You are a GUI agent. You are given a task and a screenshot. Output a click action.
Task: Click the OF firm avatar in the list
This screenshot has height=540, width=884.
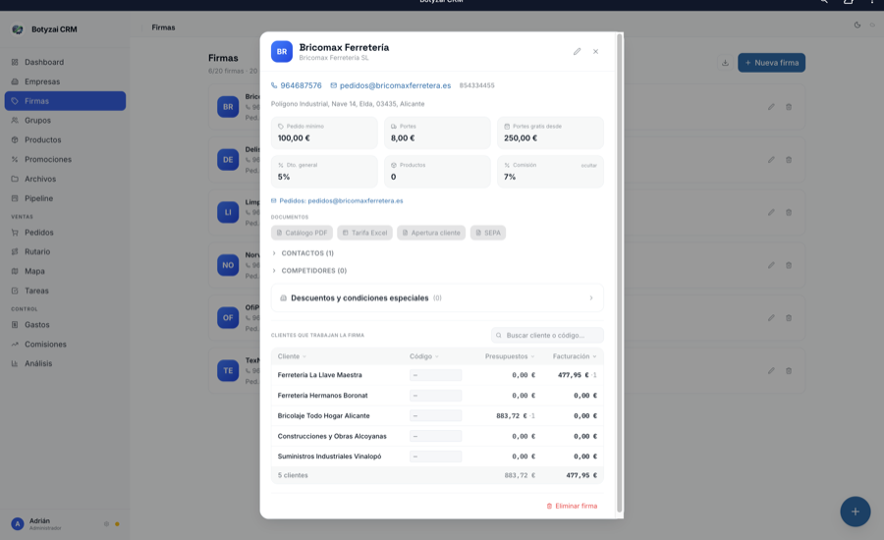(x=228, y=318)
